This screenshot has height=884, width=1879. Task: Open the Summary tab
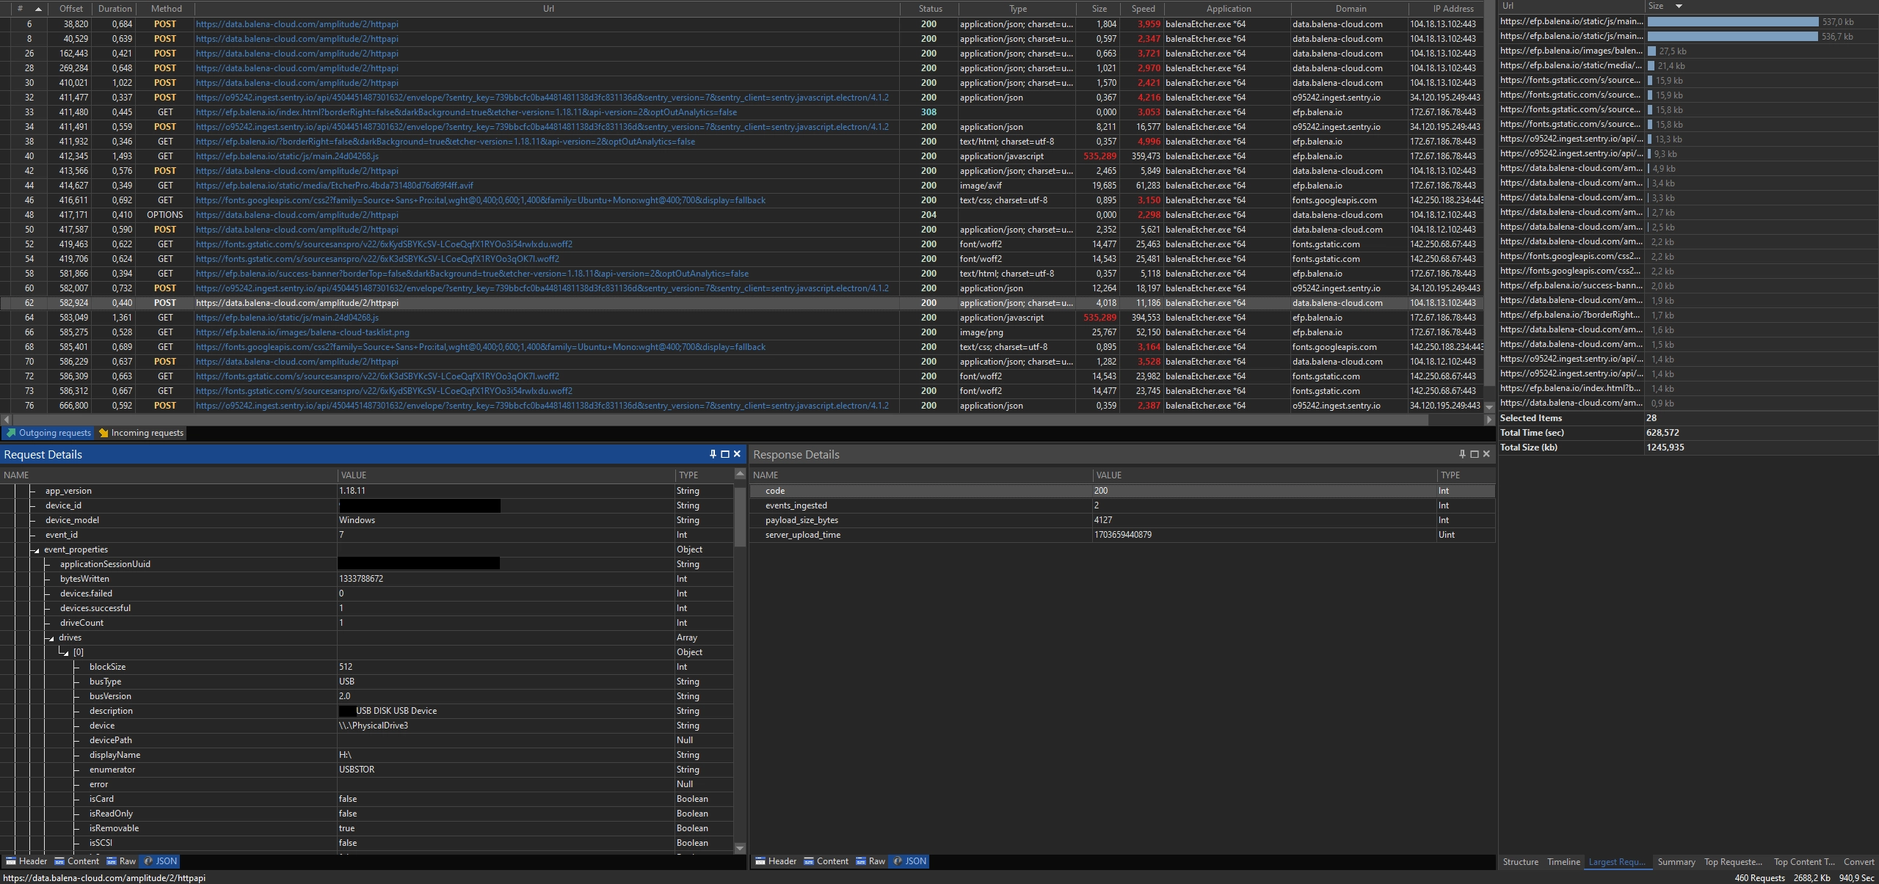pos(1676,862)
